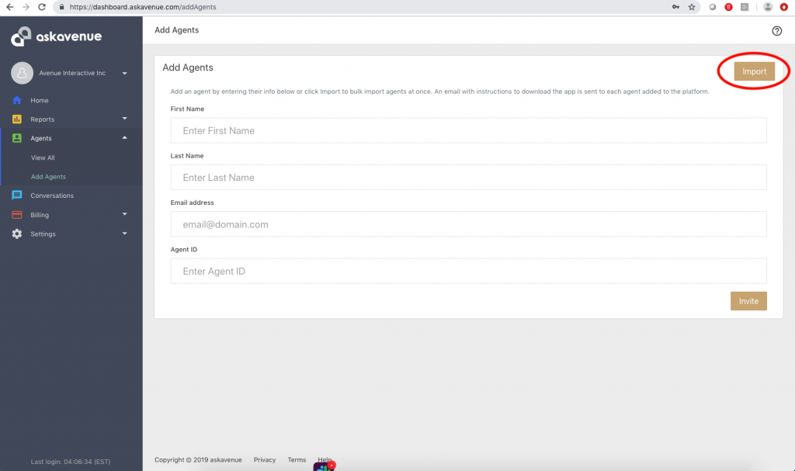Screen dimensions: 795x471
Task: Click the Copyright 2019 askavenue text
Action: (x=198, y=460)
